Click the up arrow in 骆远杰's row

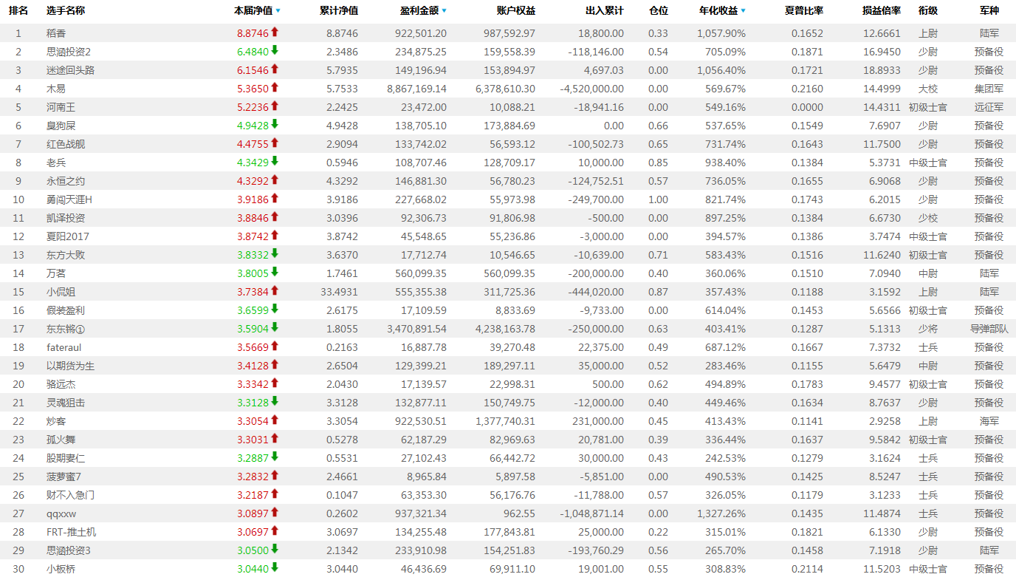[275, 383]
